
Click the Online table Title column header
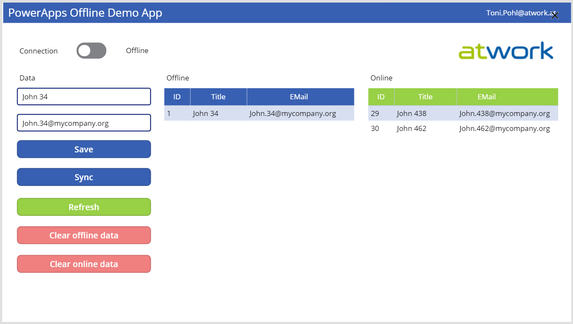point(426,97)
